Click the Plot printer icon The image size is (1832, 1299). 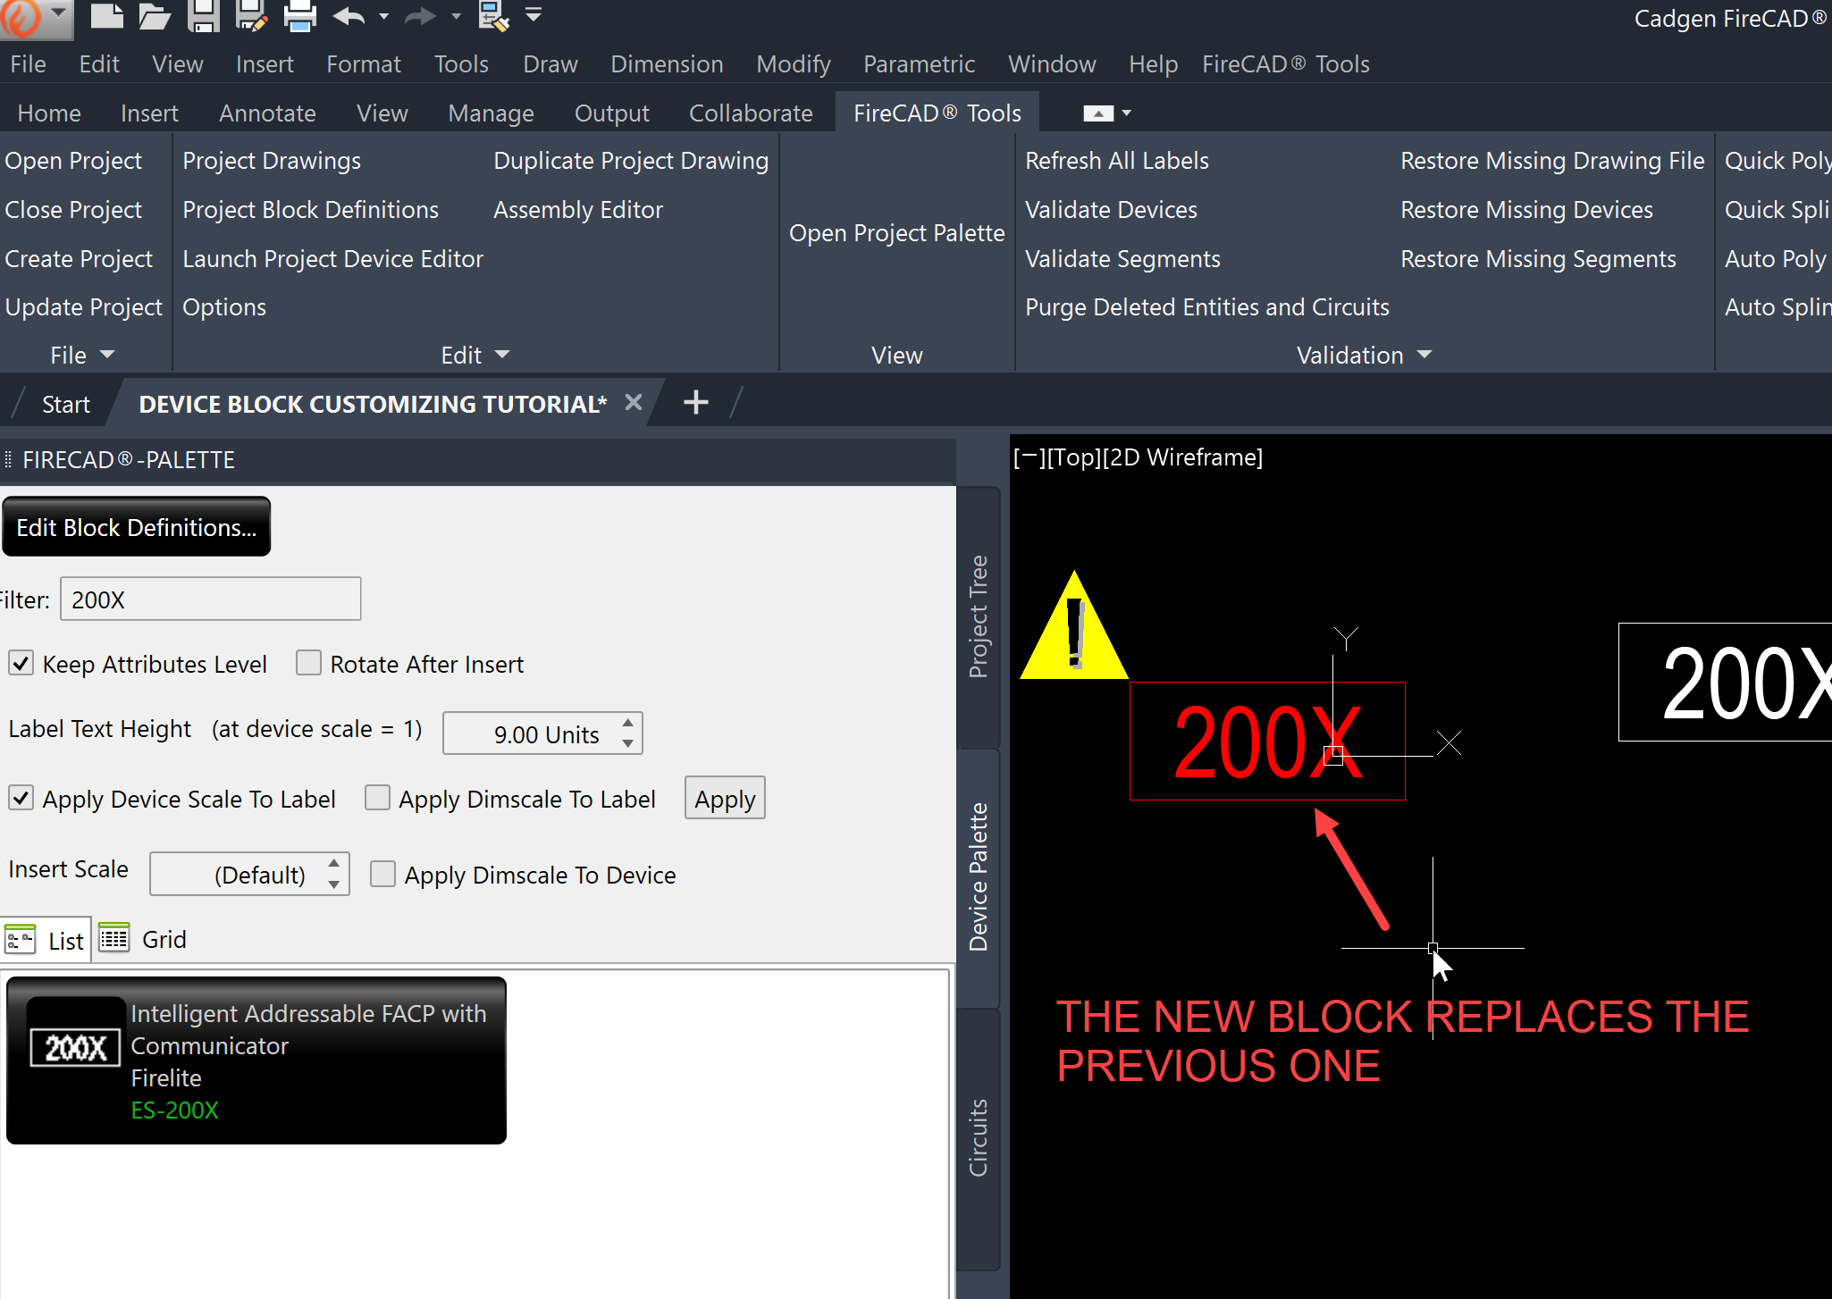point(299,16)
